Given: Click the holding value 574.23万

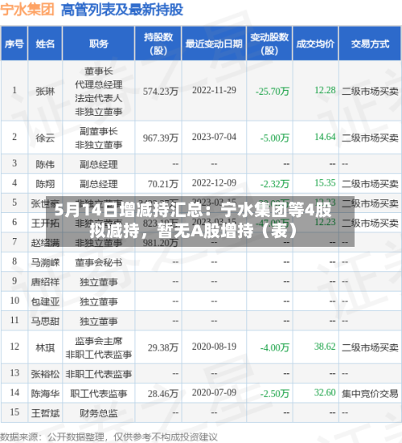Looking at the screenshot, I should tap(161, 92).
